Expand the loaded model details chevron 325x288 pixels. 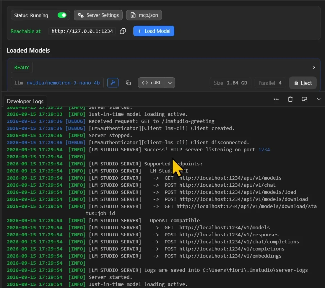[314, 67]
